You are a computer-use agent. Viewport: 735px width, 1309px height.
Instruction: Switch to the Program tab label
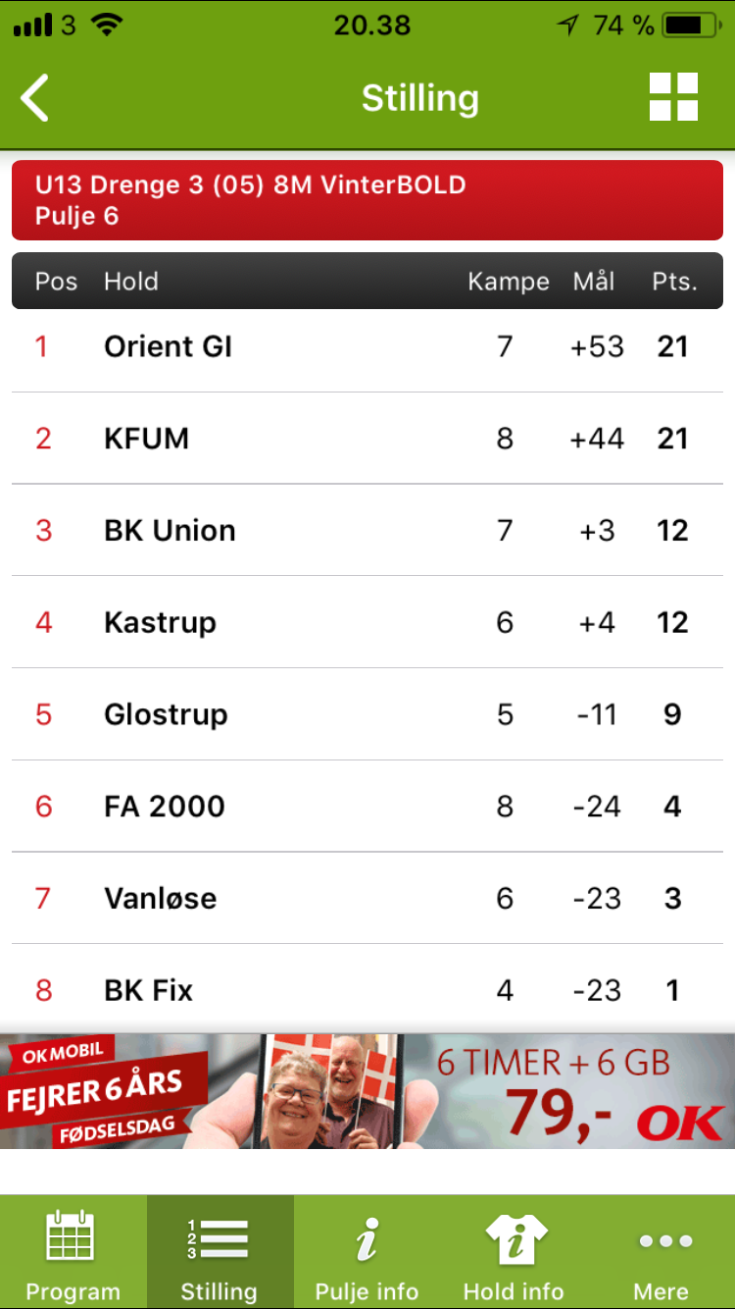(73, 1291)
